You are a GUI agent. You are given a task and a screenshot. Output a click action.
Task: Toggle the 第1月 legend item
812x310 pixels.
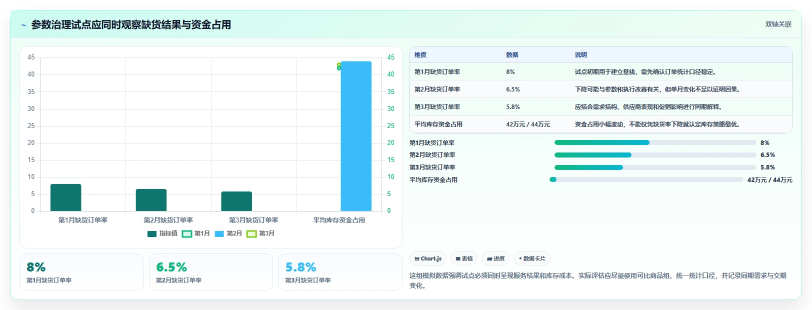pos(196,233)
